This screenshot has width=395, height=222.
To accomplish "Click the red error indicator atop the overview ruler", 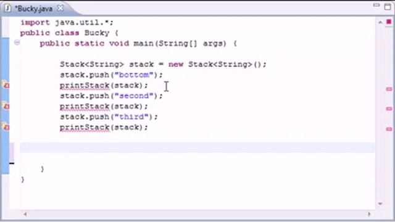I will (x=389, y=22).
